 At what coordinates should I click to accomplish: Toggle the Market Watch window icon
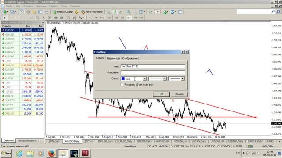pyautogui.click(x=22, y=12)
